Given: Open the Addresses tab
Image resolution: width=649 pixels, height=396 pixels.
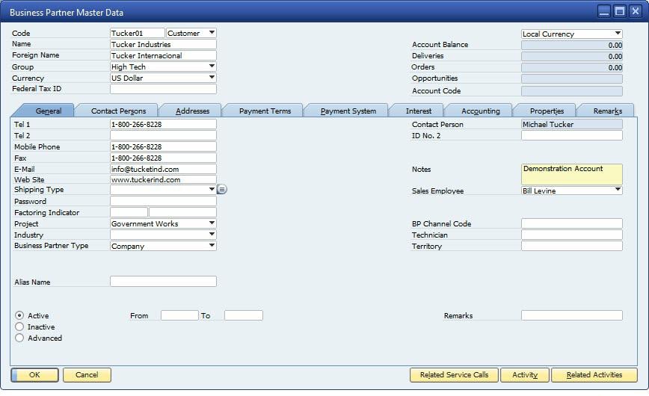Looking at the screenshot, I should pos(192,111).
